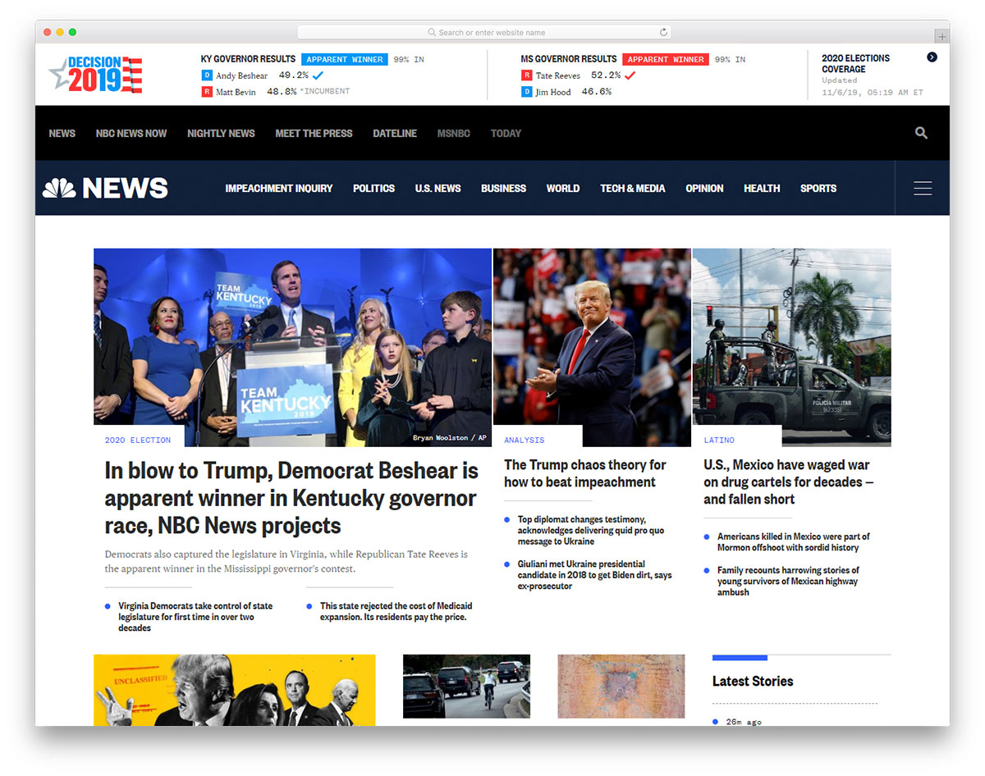The height and width of the screenshot is (776, 985).
Task: Click the 2020 Elections Coverage arrow icon
Action: [x=932, y=57]
